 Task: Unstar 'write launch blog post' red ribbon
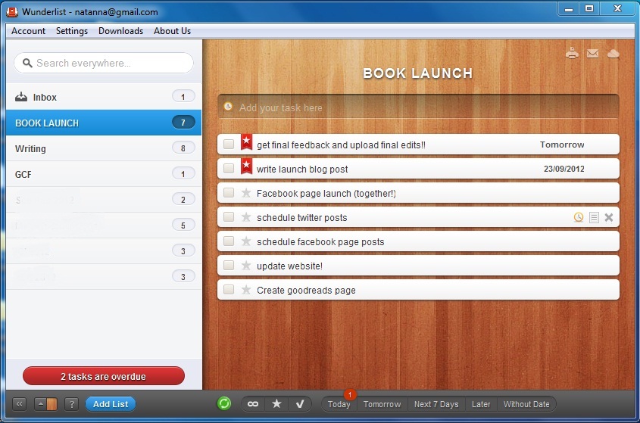tap(246, 166)
